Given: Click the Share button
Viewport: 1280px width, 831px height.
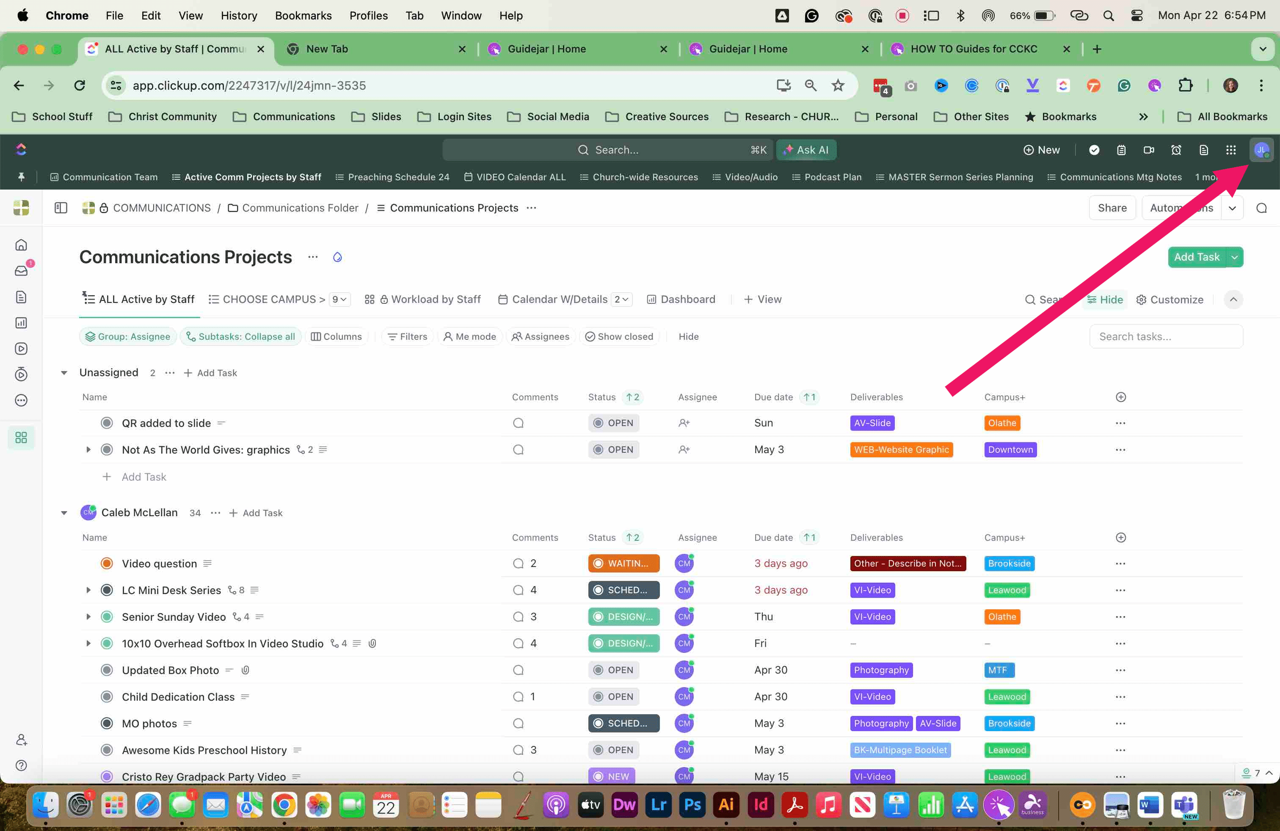Looking at the screenshot, I should coord(1112,208).
